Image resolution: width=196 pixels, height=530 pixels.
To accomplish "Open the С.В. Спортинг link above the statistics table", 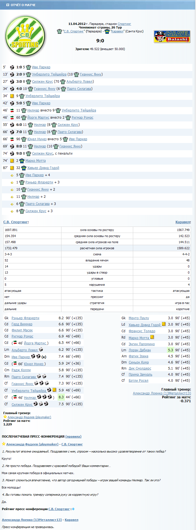I will tap(16, 222).
